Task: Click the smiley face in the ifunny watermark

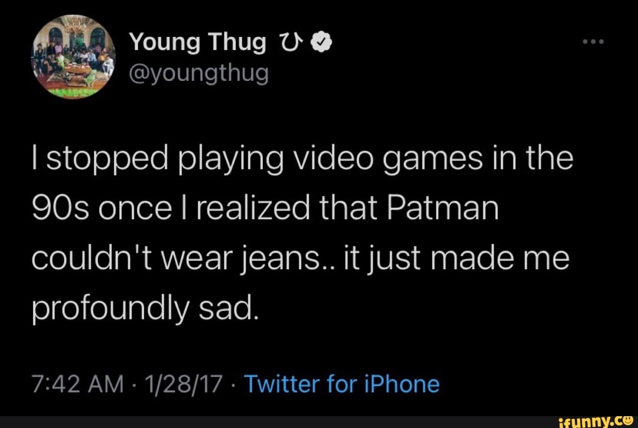Action: [627, 420]
